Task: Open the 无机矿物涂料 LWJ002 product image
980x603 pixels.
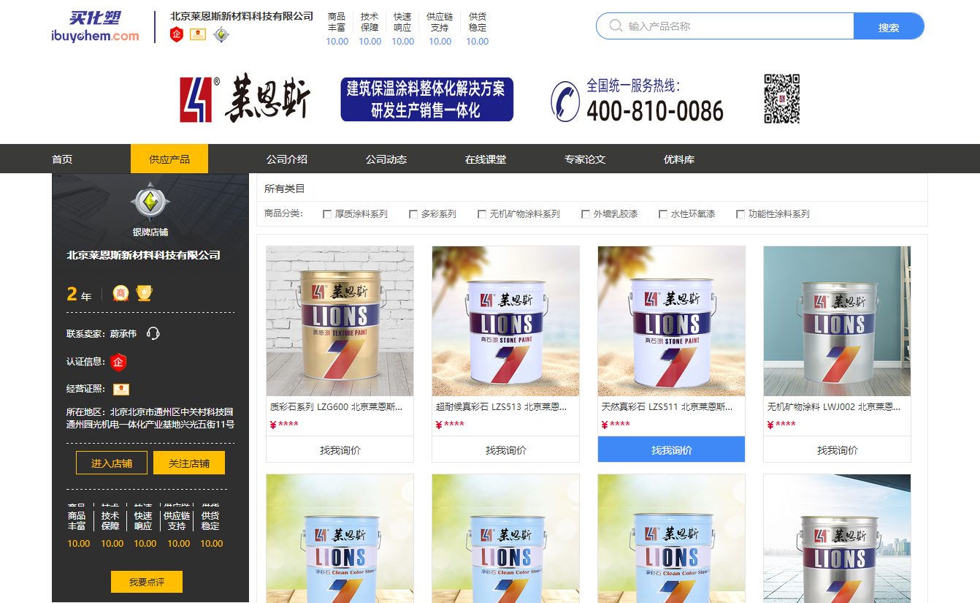Action: (x=838, y=321)
